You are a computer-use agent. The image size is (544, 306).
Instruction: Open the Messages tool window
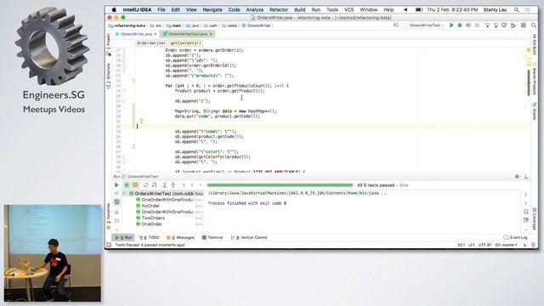click(180, 238)
